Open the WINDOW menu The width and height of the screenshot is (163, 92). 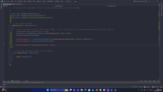57,1
